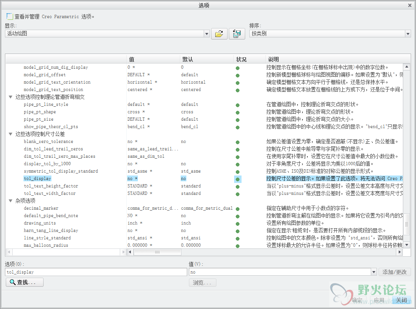416x309 pixels.
Task: Click the OK (确定) button
Action: (x=357, y=300)
